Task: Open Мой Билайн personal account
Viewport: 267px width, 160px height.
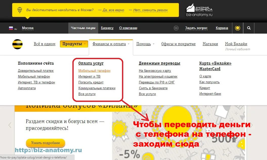Action: (x=236, y=44)
